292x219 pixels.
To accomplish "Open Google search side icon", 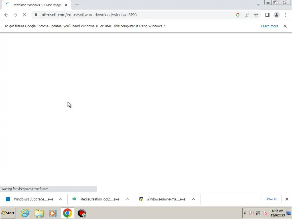I will 238,15.
